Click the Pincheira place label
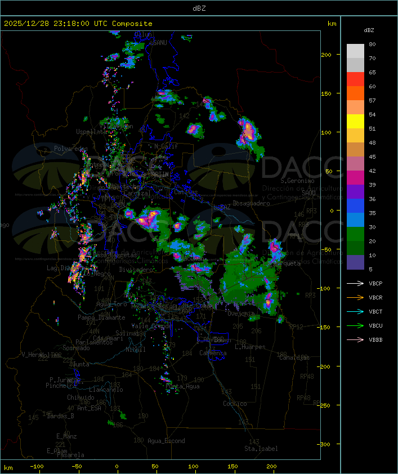The height and width of the screenshot is (474, 398). 61,386
